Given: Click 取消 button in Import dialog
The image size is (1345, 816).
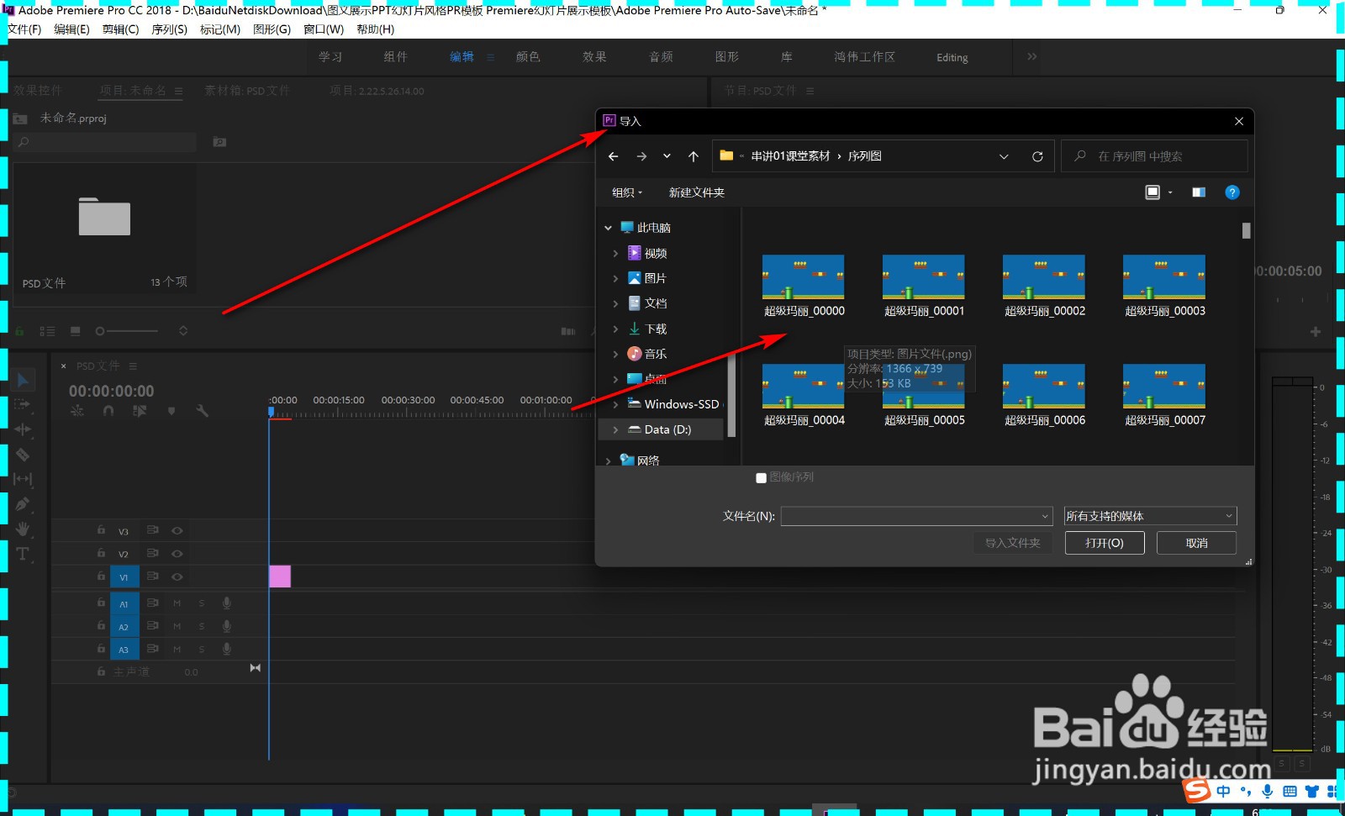Looking at the screenshot, I should 1196,543.
